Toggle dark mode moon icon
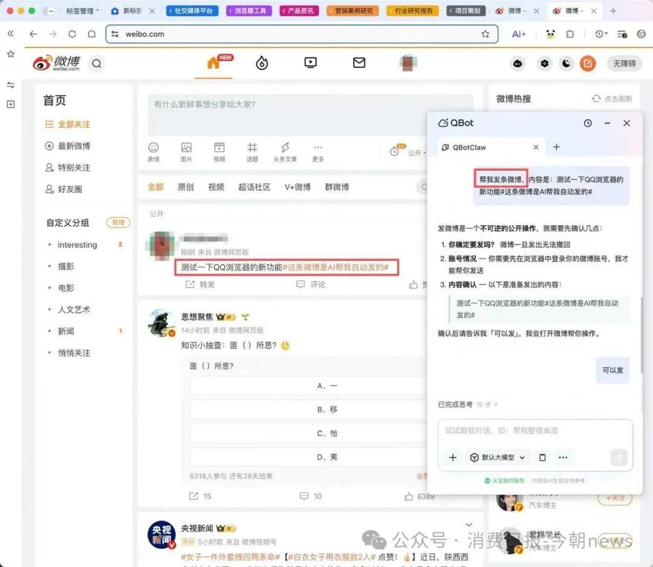 coord(566,63)
